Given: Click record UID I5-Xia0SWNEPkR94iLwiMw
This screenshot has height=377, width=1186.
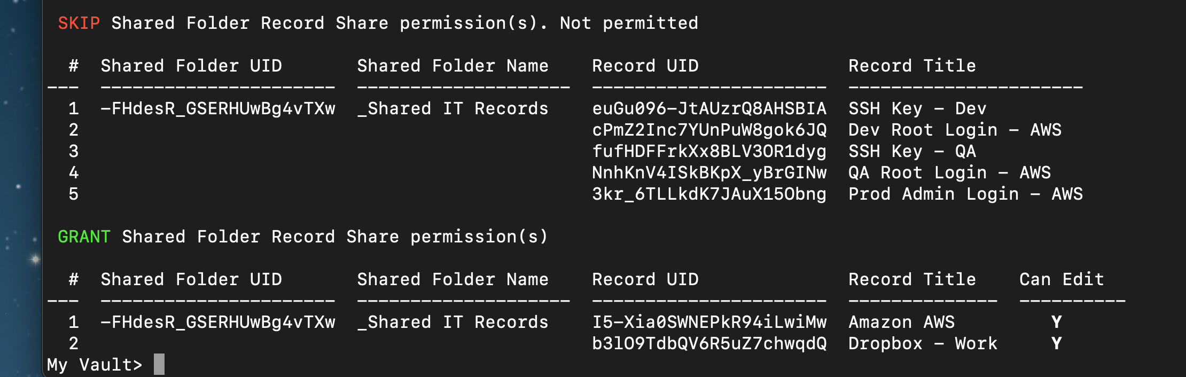Looking at the screenshot, I should coord(709,322).
